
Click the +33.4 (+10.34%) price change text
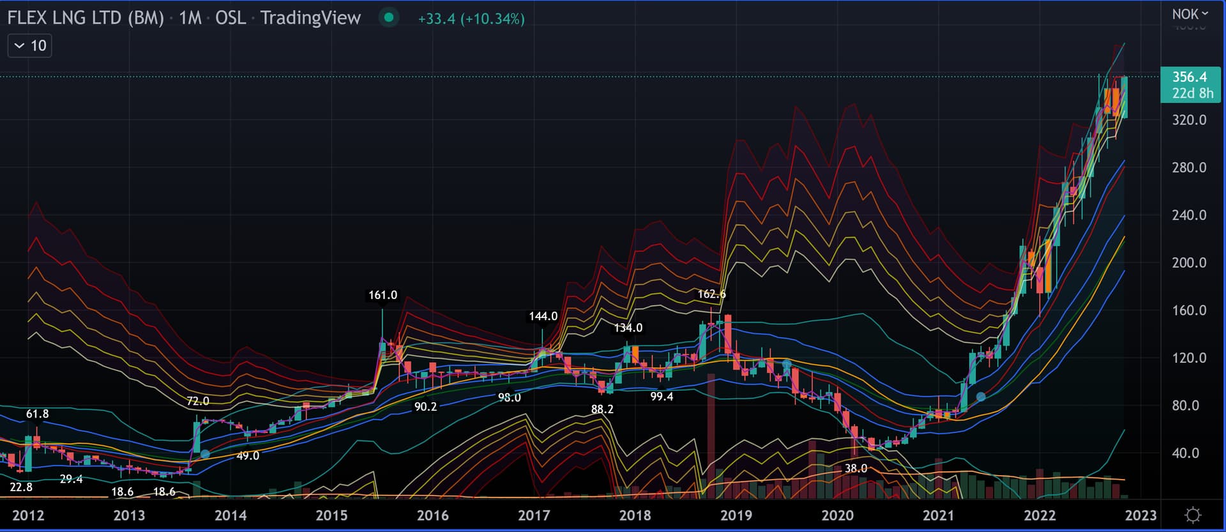[471, 19]
